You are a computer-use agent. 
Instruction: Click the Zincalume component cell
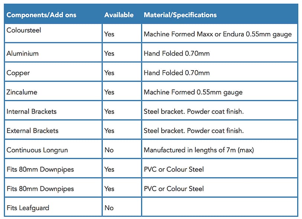tap(22, 92)
